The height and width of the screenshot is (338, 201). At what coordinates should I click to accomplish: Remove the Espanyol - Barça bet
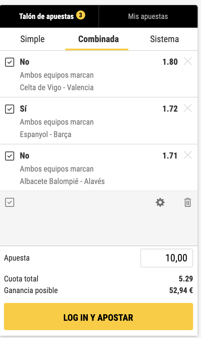click(x=188, y=108)
